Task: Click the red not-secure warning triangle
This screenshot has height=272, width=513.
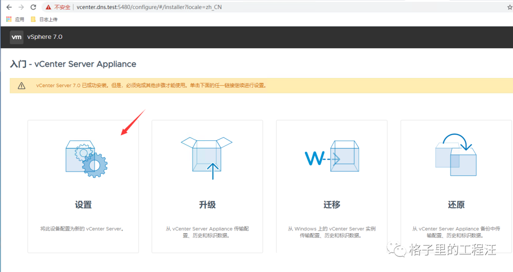Action: pyautogui.click(x=48, y=7)
